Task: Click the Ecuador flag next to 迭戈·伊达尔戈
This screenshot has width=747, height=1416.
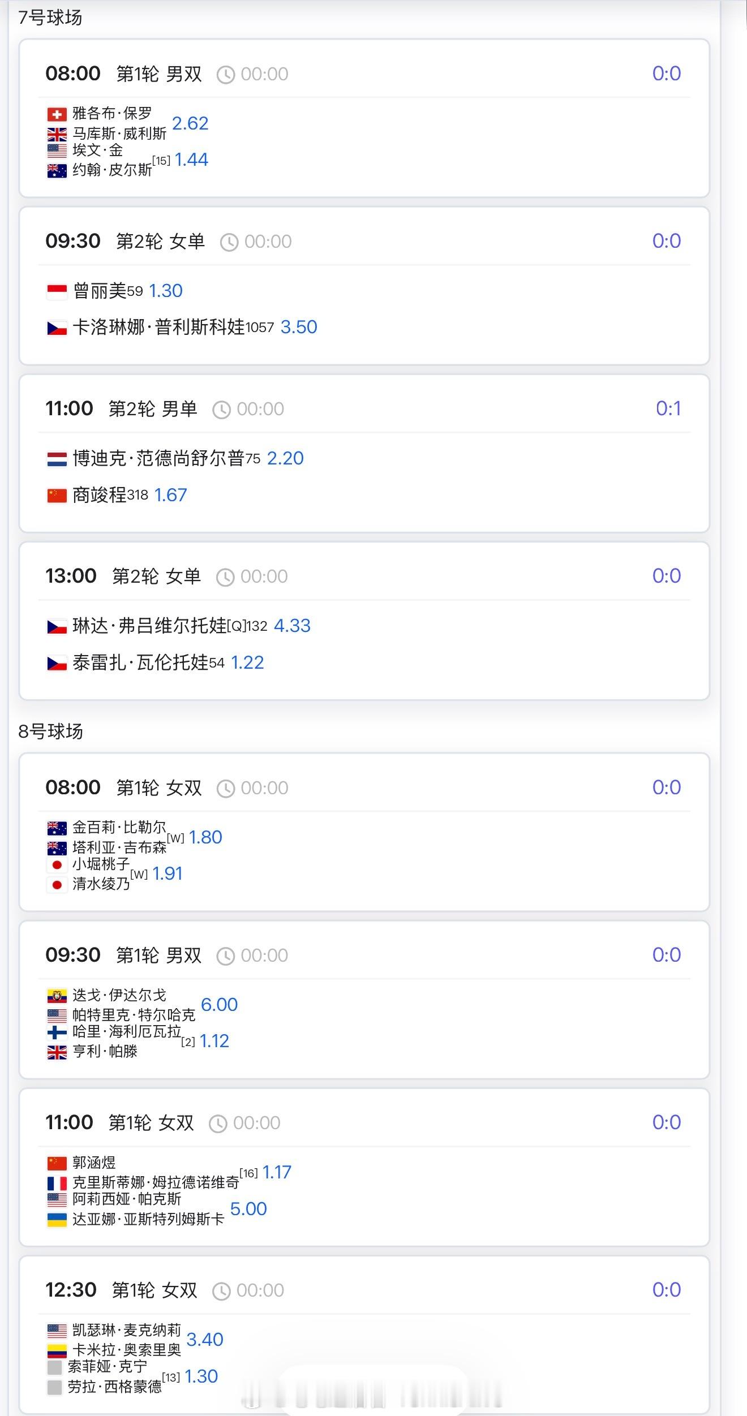Action: click(57, 996)
